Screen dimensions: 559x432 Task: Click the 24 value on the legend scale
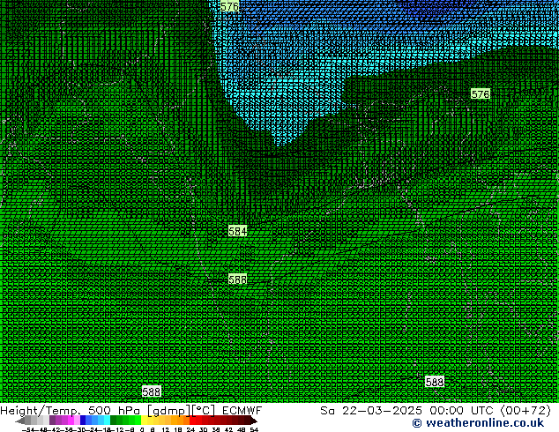pyautogui.click(x=190, y=429)
